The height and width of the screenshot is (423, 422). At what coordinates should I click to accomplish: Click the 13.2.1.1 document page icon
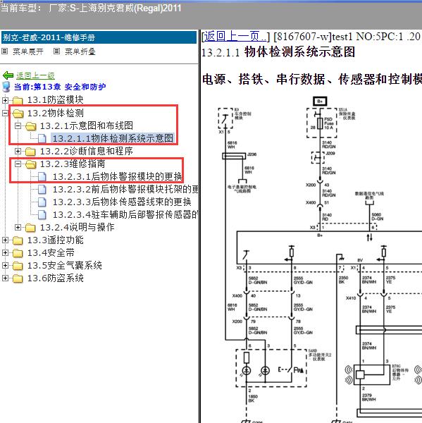42,139
